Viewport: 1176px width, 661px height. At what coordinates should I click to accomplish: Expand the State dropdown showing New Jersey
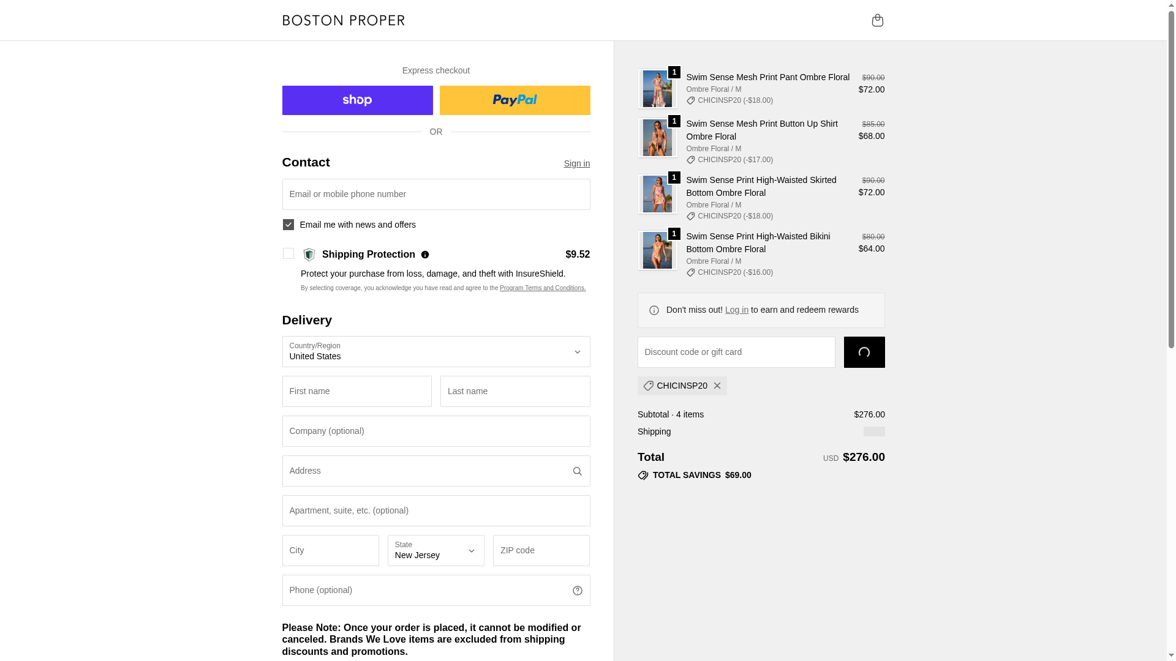pyautogui.click(x=435, y=550)
